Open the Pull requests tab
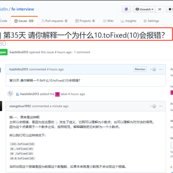 click(x=55, y=21)
